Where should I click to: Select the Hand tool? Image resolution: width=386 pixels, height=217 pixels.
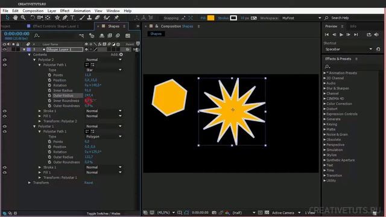tap(15, 17)
